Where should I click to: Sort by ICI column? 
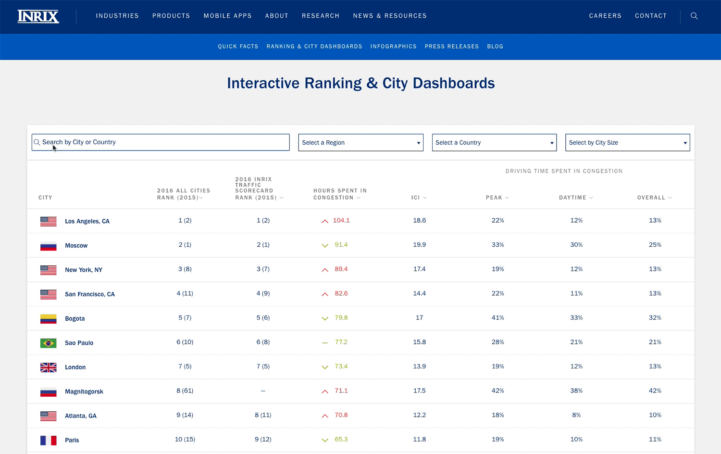pos(419,198)
